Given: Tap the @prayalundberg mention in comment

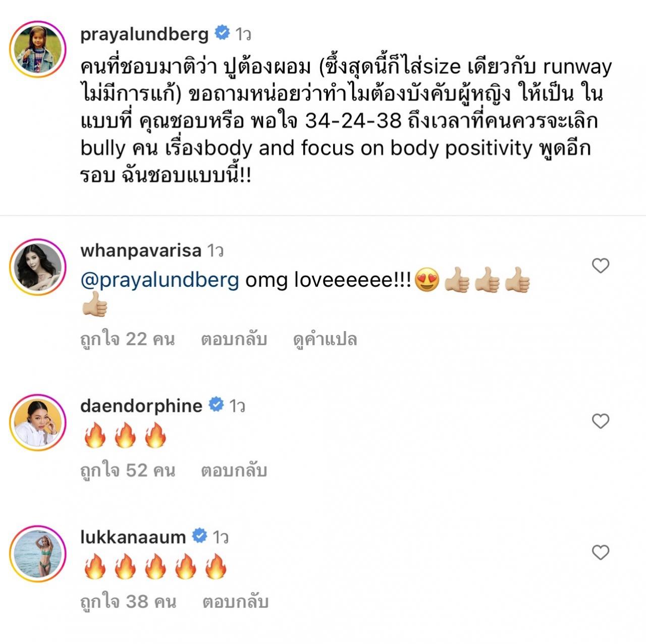Looking at the screenshot, I should tap(160, 280).
